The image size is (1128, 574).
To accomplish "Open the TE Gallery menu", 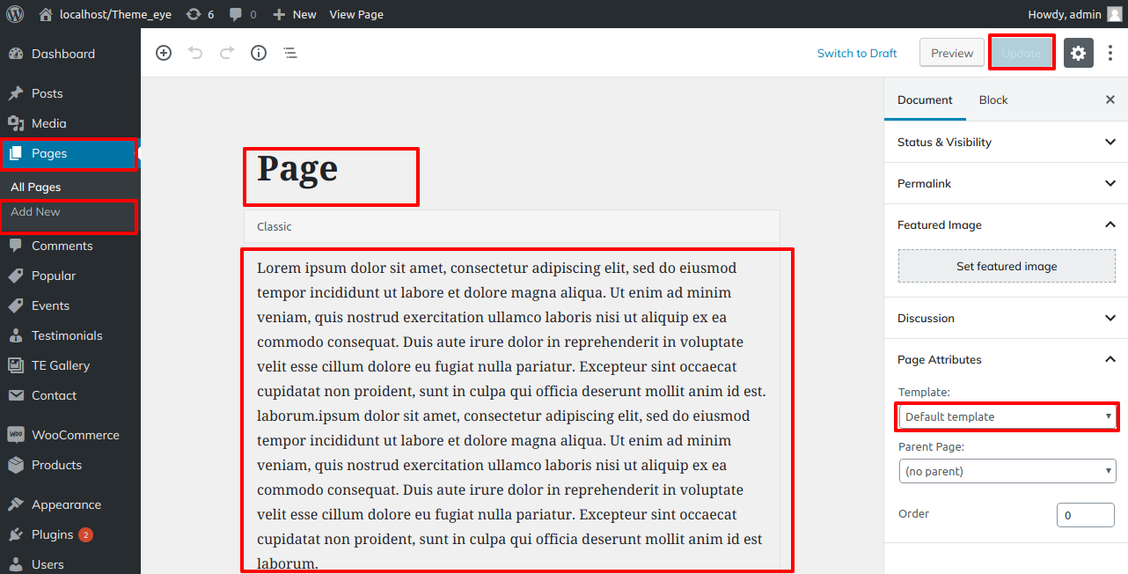I will pos(70,365).
